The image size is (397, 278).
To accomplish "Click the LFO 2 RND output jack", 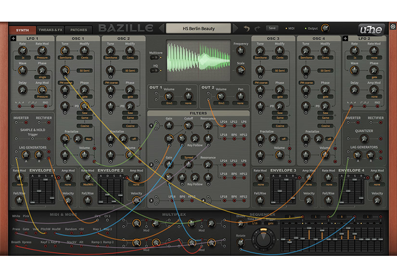I will [377, 106].
